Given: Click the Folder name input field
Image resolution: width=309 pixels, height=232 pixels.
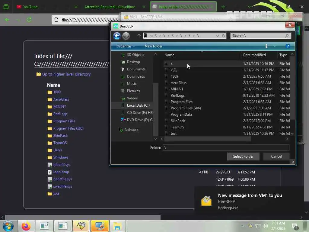Looking at the screenshot, I should click(x=226, y=147).
